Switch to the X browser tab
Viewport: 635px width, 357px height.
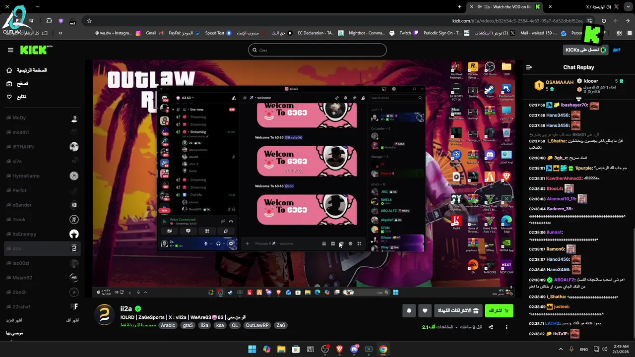pos(590,7)
